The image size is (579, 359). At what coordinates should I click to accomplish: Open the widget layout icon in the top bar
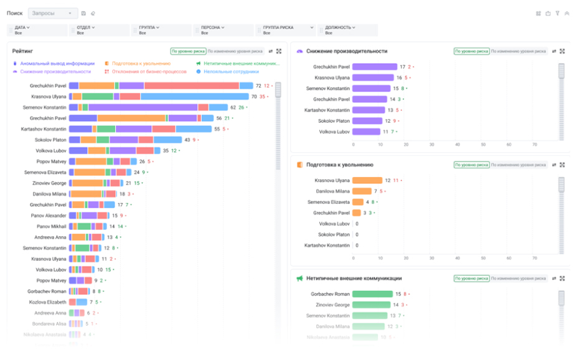(x=539, y=13)
